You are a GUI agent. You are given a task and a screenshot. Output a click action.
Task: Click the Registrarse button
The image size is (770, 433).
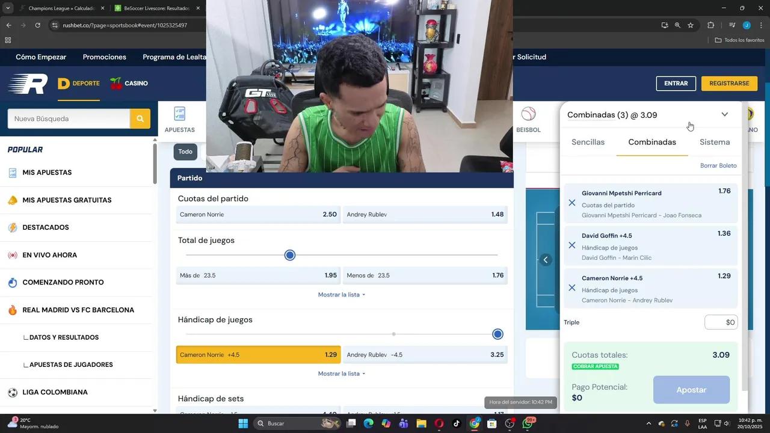pos(729,84)
